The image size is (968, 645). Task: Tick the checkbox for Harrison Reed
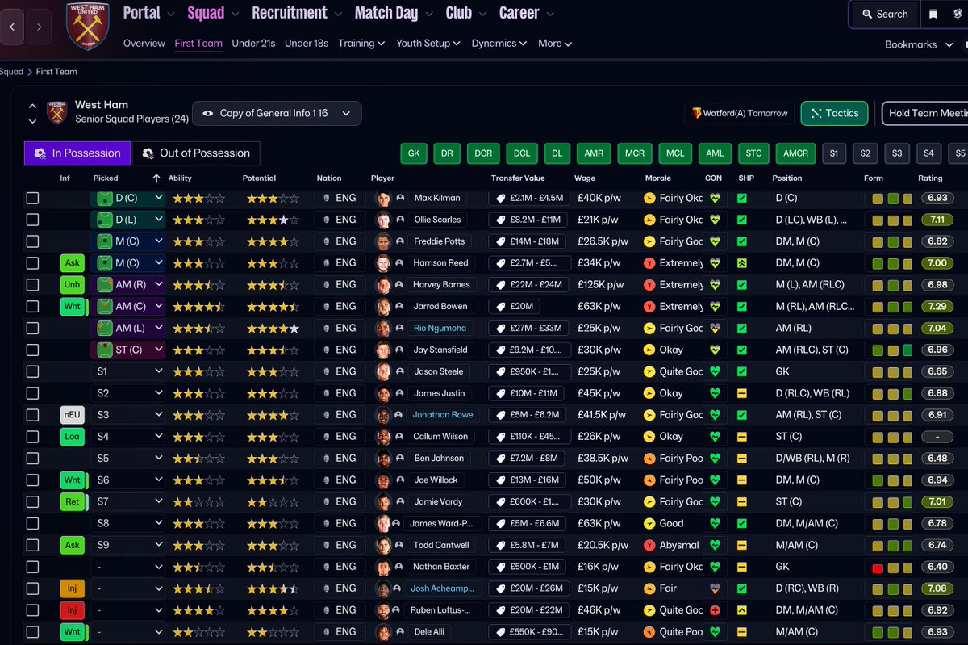32,263
